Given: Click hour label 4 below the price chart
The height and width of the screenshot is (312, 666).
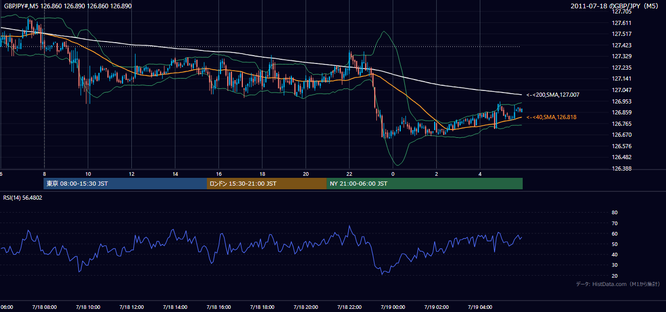Looking at the screenshot, I should tap(480, 174).
